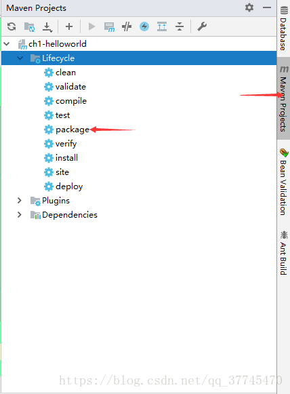290x394 pixels.
Task: Select the ch1-helloworld project
Action: point(58,44)
